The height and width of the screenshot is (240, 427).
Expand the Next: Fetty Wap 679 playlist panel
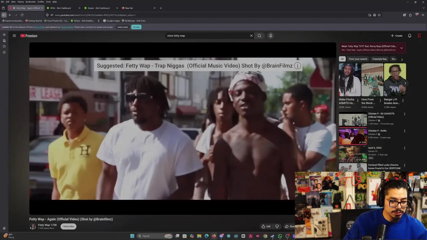coord(401,48)
